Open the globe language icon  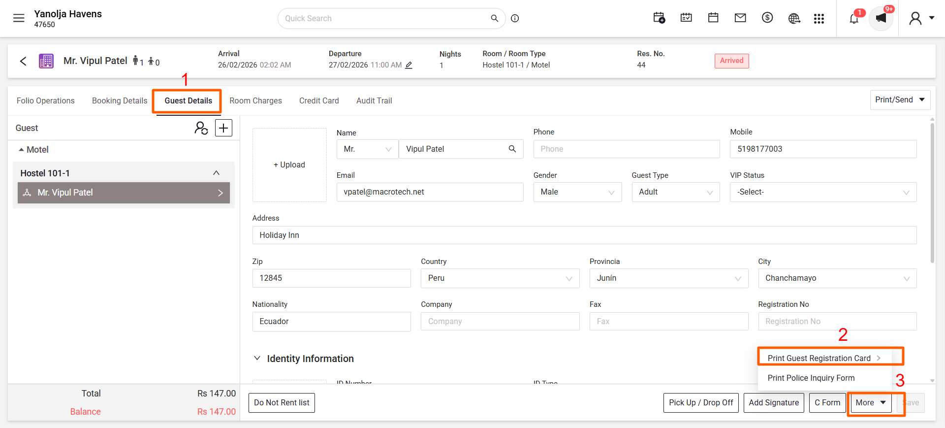point(794,18)
